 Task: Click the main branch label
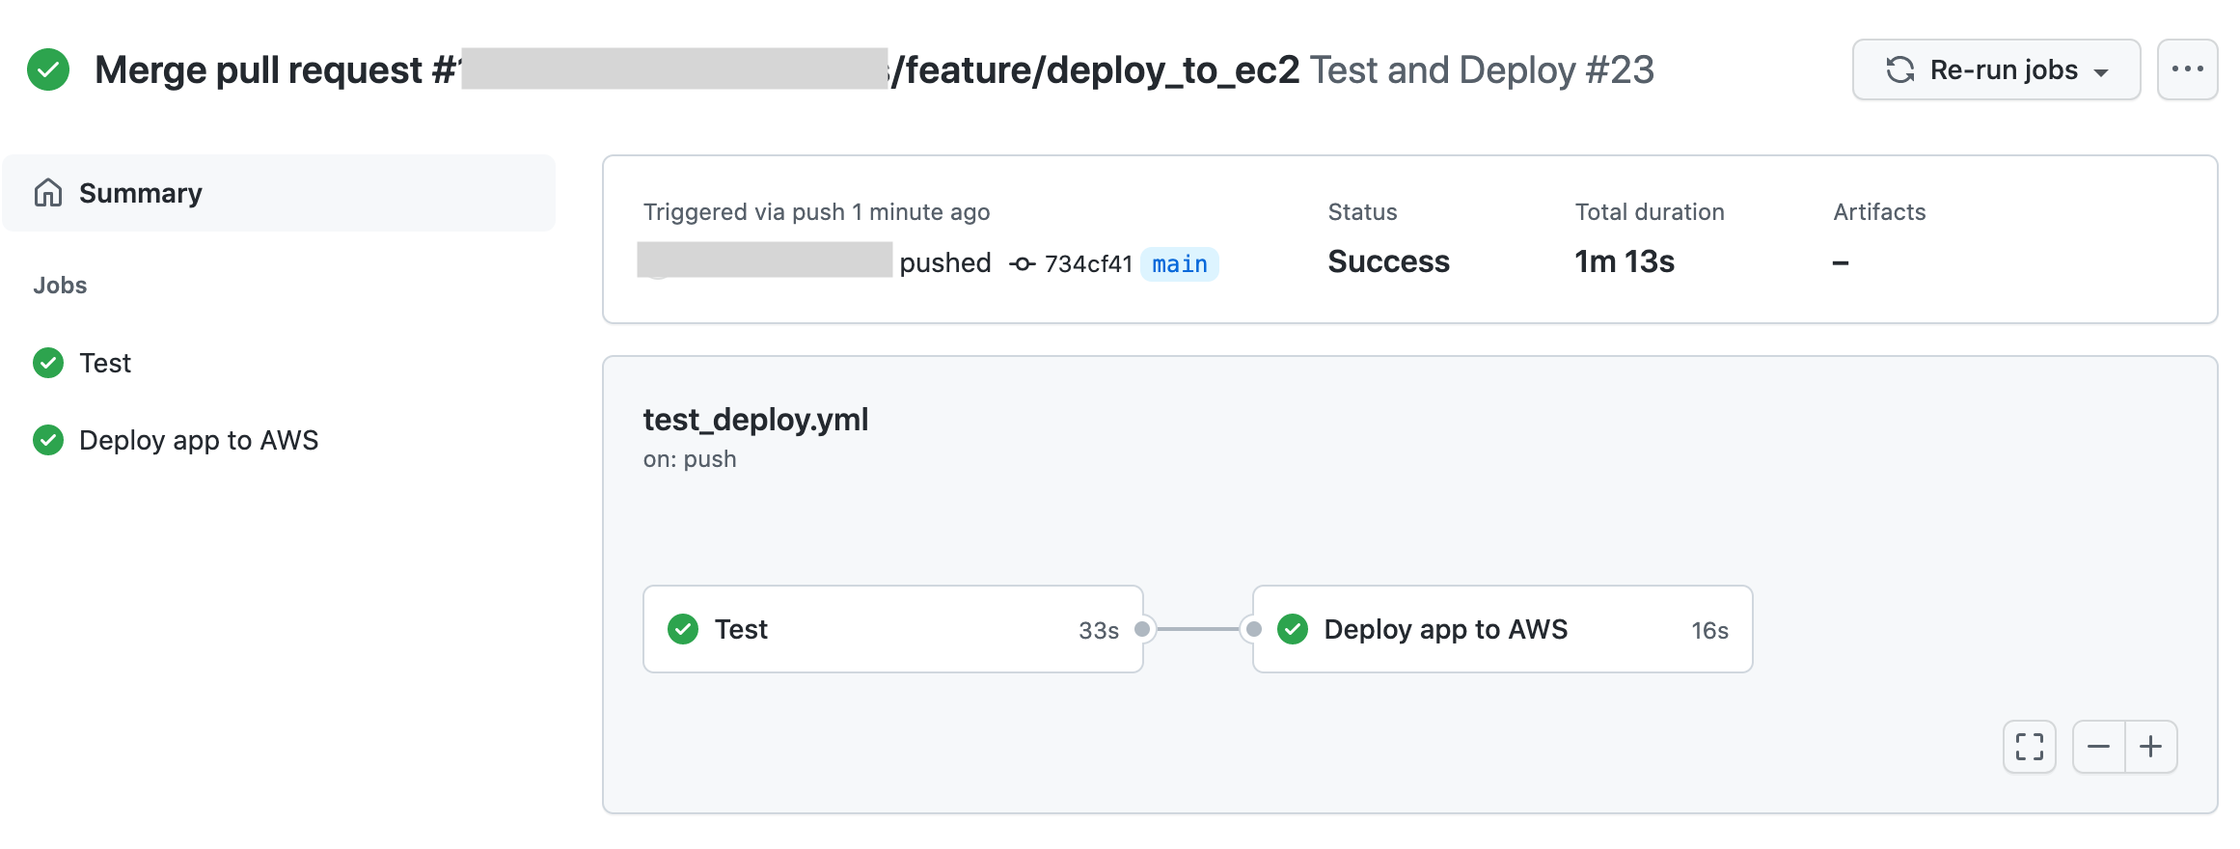tap(1179, 263)
